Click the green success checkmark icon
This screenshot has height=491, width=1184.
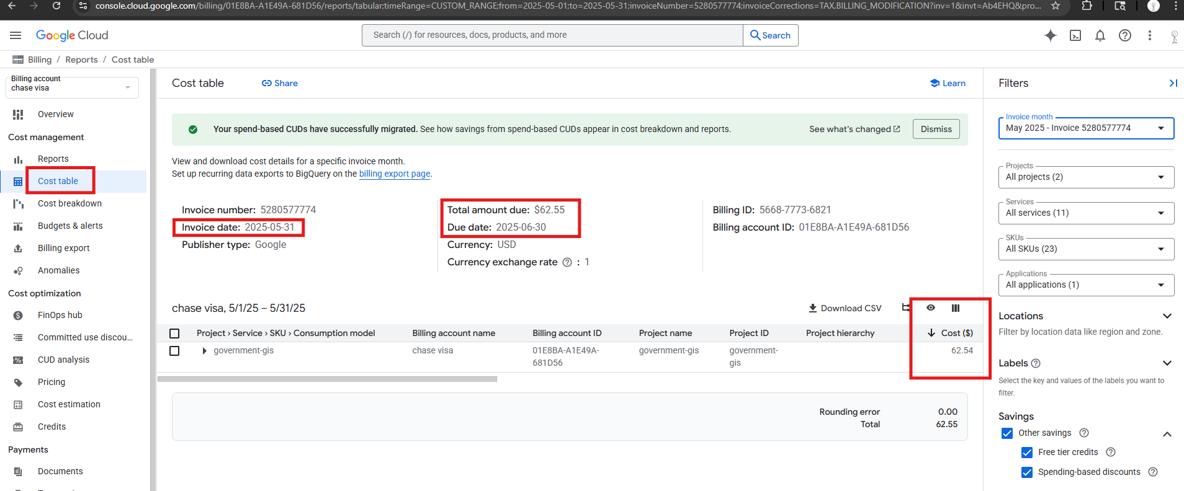(x=193, y=130)
